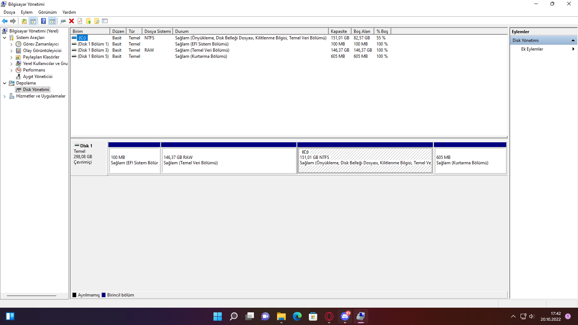Toggle the console tree pane visibility

tap(33, 21)
